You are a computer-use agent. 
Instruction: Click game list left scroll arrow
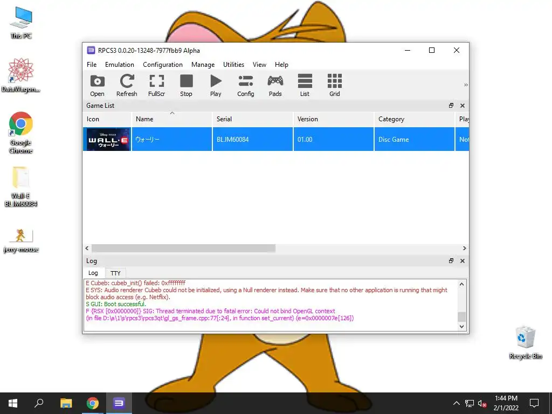87,248
